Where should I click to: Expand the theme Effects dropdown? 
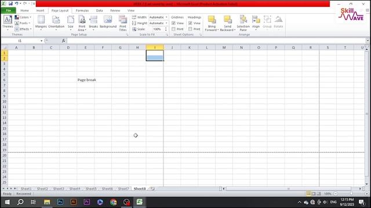tap(23, 29)
